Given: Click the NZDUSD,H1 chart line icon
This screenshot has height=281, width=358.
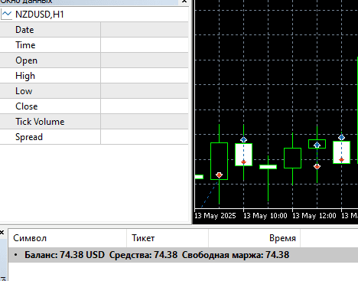Looking at the screenshot, I should pos(6,15).
